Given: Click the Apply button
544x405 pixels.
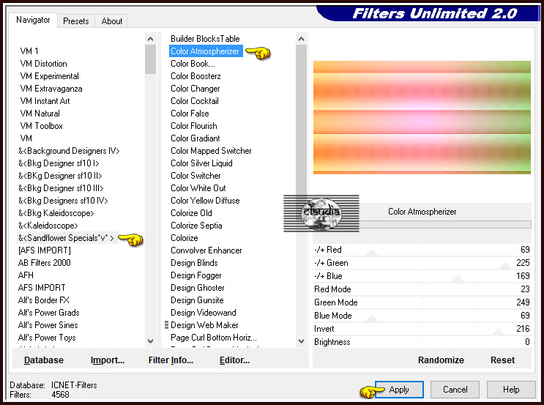Looking at the screenshot, I should point(399,390).
